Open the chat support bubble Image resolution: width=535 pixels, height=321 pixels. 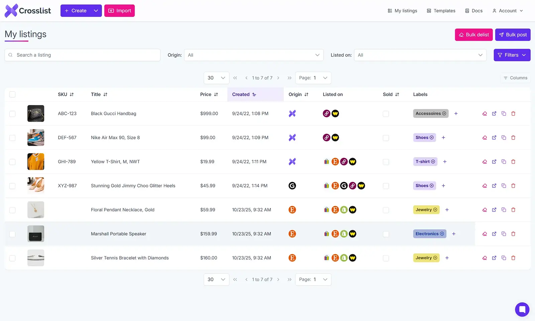[x=522, y=309]
